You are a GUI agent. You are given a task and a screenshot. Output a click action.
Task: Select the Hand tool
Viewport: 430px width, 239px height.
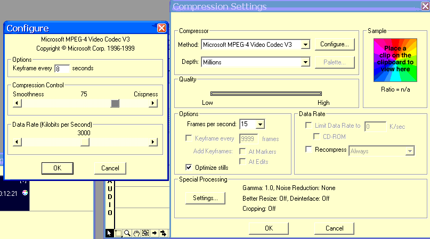click(136, 233)
